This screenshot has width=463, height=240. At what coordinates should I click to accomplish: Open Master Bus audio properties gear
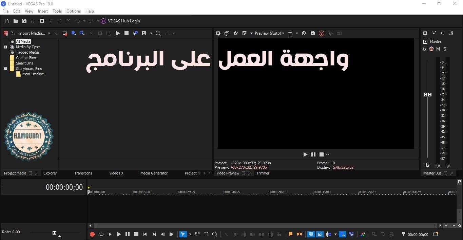[425, 33]
